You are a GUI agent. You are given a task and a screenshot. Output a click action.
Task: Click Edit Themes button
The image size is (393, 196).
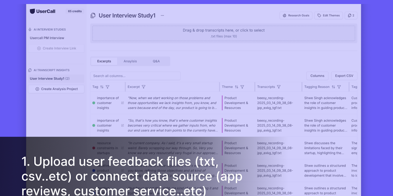pos(329,15)
